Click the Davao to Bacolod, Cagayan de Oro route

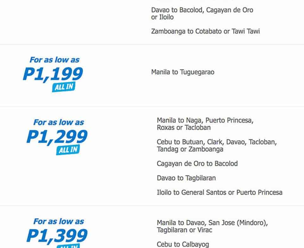point(202,13)
